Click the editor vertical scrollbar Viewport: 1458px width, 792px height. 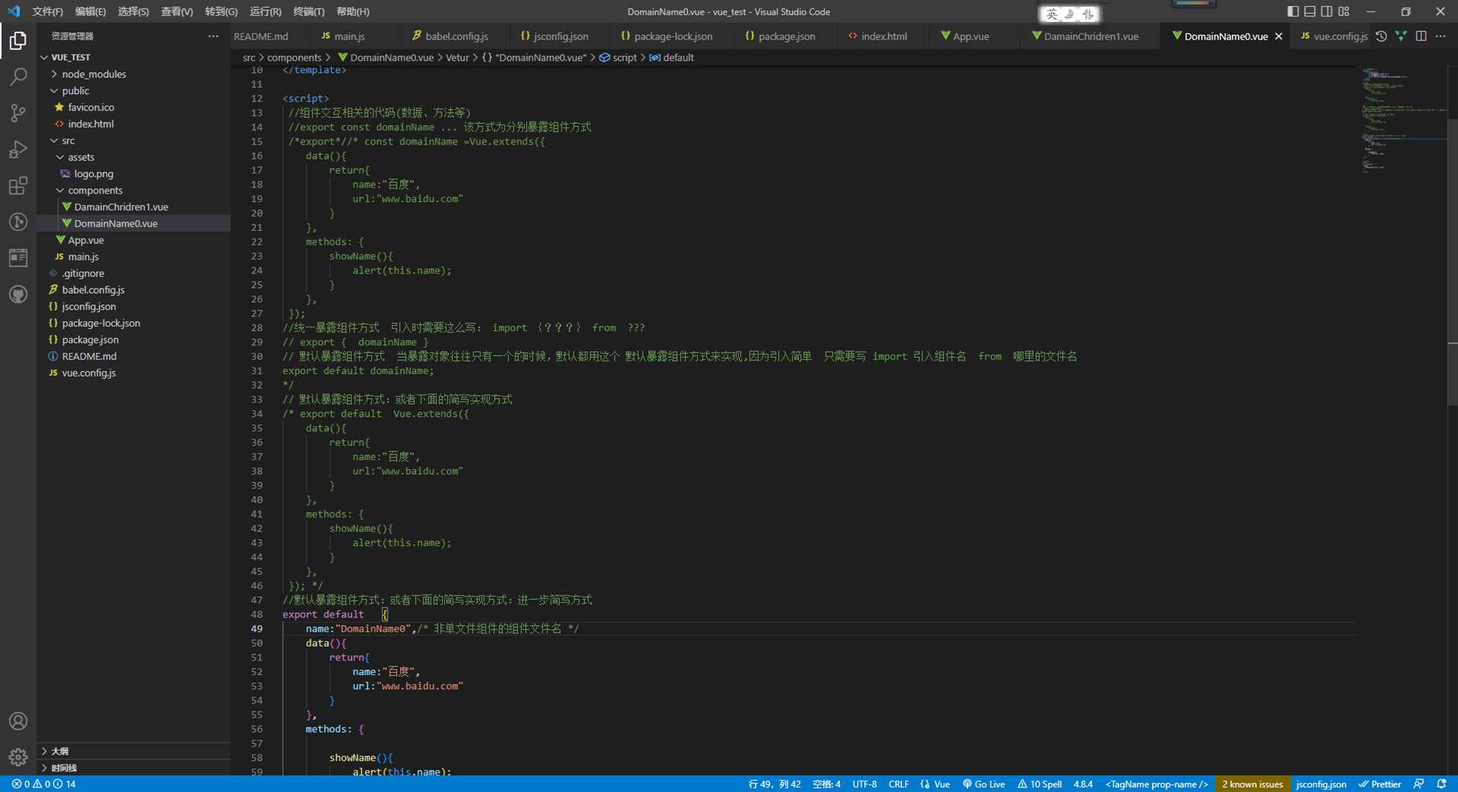click(1452, 262)
